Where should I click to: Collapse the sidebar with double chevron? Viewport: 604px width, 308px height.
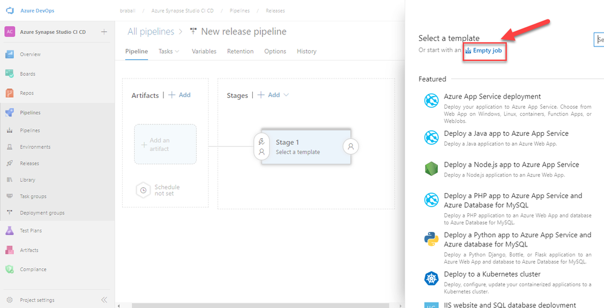(104, 300)
